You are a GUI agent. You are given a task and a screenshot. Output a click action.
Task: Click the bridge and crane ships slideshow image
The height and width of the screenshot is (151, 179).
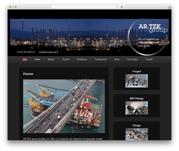pos(64,106)
